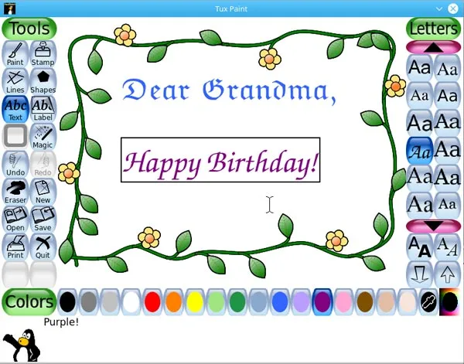
Task: Open the rainbow color picker
Action: [448, 302]
